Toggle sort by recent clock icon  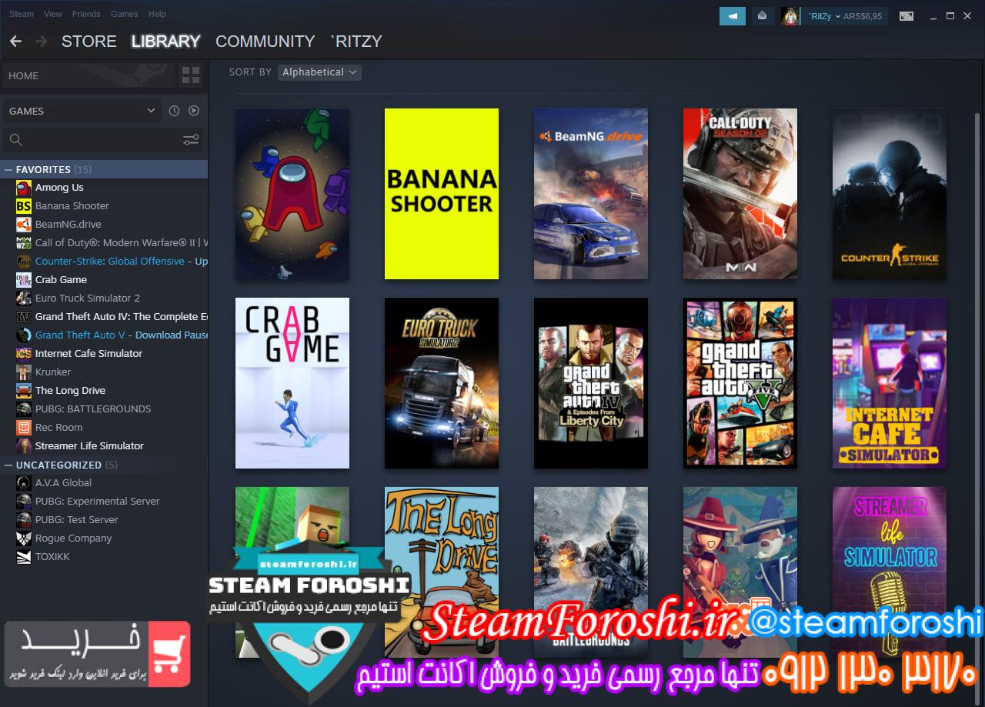coord(174,111)
